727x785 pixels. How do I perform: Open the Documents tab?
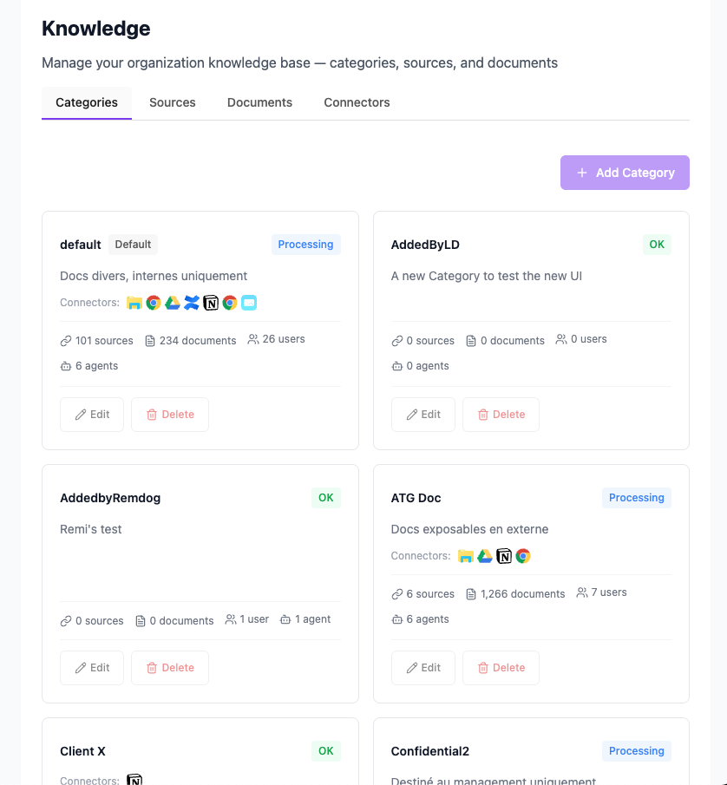click(x=259, y=101)
